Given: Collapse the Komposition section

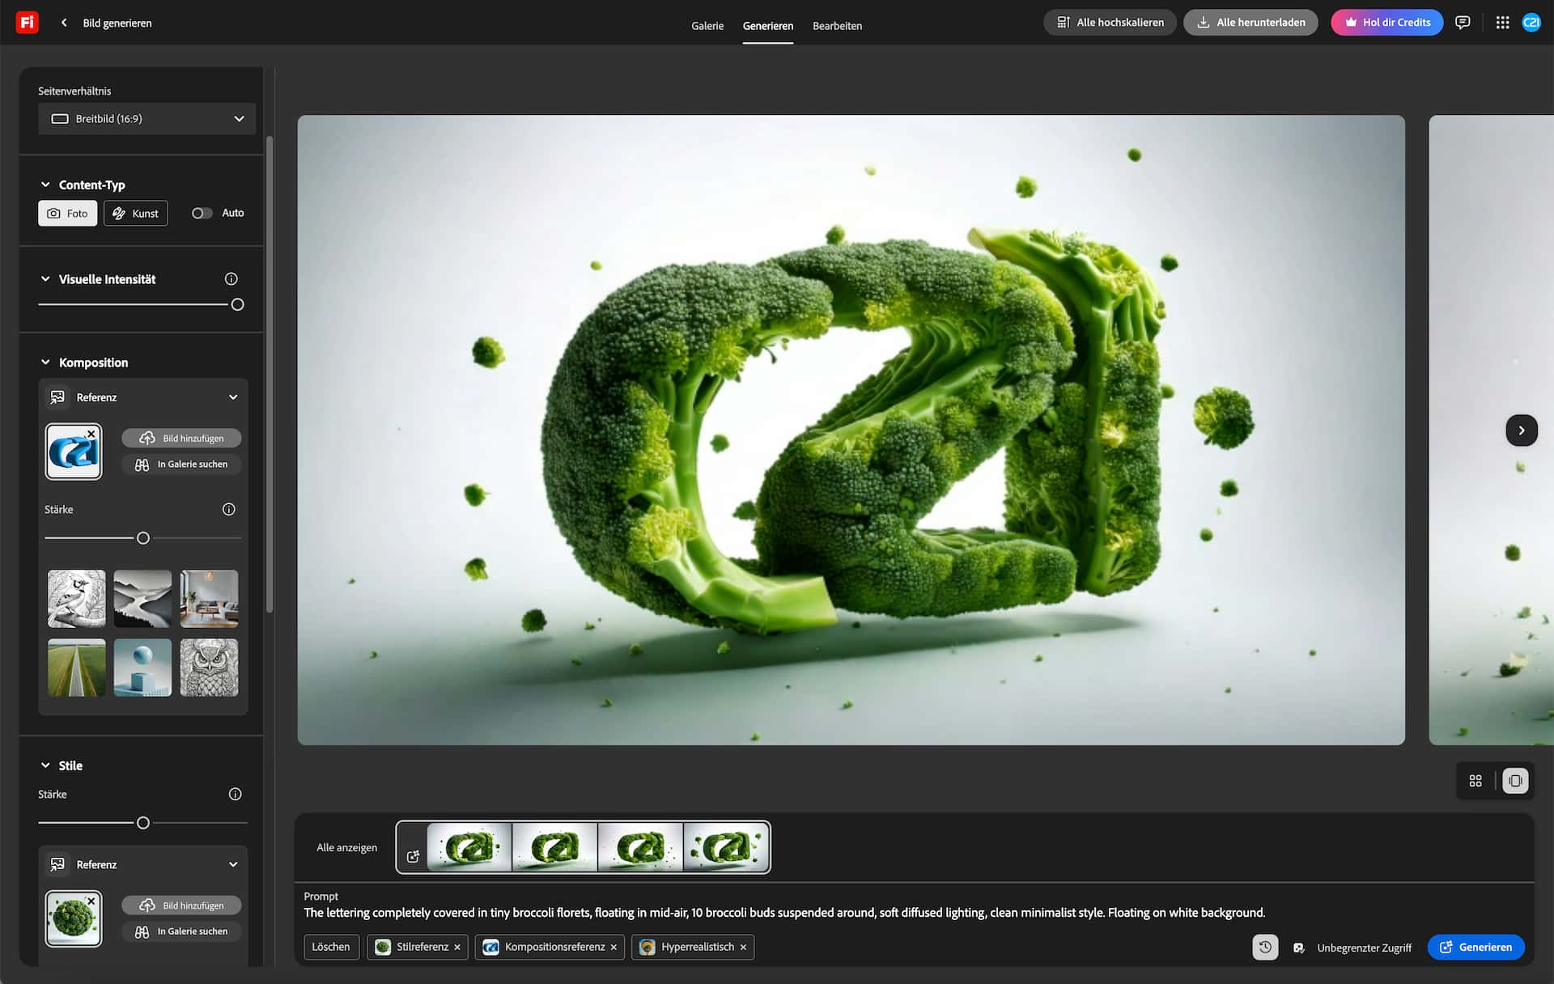Looking at the screenshot, I should [x=46, y=363].
